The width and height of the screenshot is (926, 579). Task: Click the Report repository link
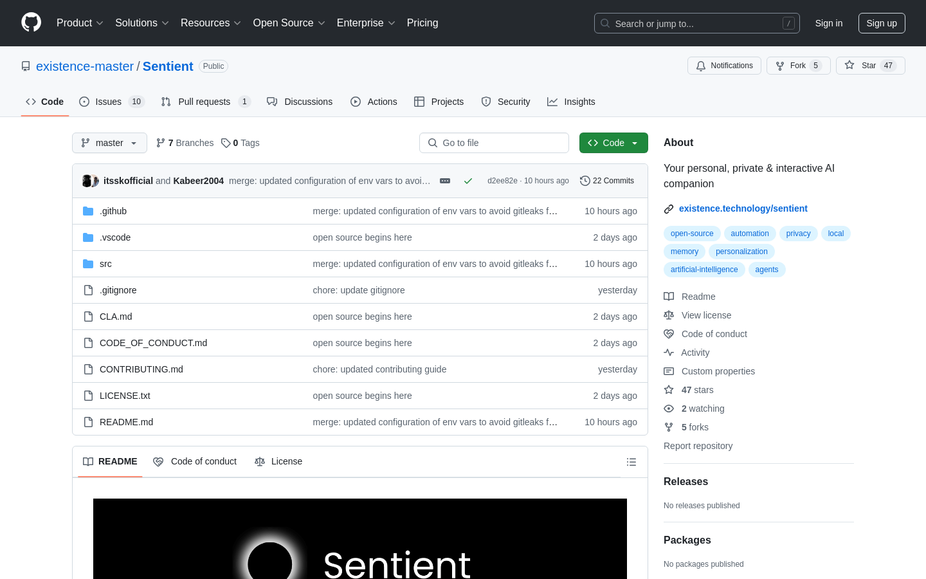click(x=698, y=446)
